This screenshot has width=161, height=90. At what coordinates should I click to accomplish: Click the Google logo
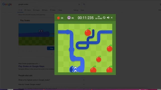[x=7, y=4]
